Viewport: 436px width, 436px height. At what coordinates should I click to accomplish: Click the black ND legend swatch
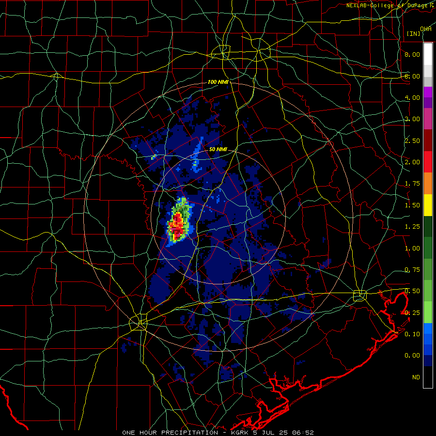pos(428,377)
